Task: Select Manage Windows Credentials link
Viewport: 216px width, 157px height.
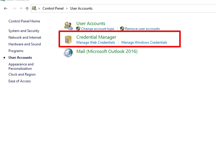Action: coord(144,42)
